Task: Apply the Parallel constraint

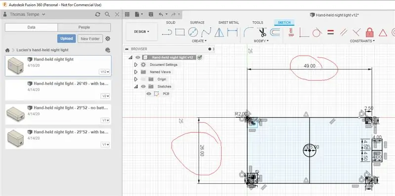Action: [x=343, y=32]
